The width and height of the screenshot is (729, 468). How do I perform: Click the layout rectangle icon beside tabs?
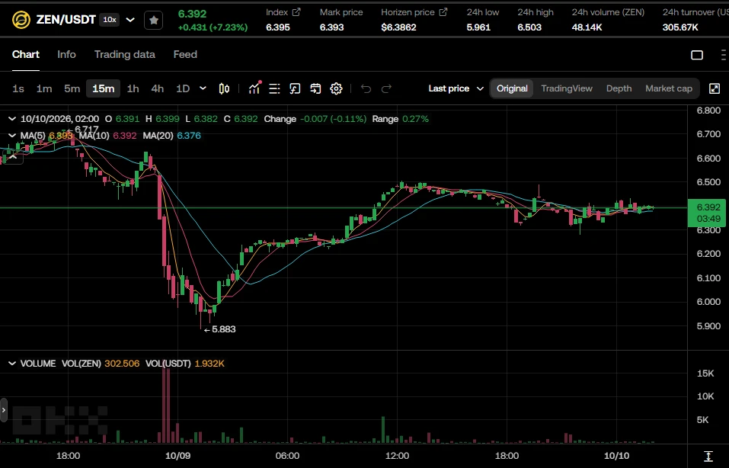(697, 55)
